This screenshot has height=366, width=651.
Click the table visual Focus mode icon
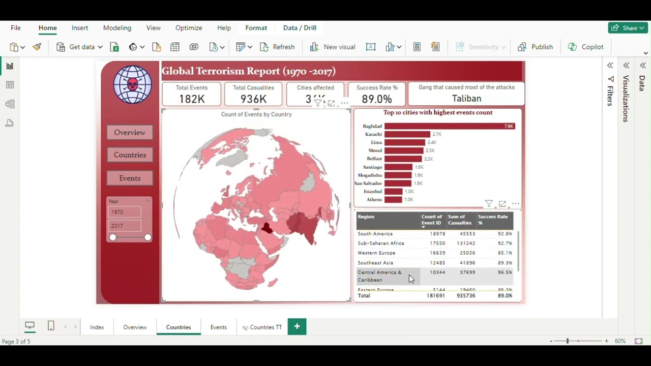coord(502,204)
